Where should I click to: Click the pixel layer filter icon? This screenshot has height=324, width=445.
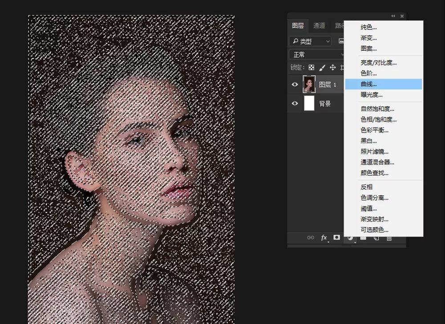(x=341, y=41)
